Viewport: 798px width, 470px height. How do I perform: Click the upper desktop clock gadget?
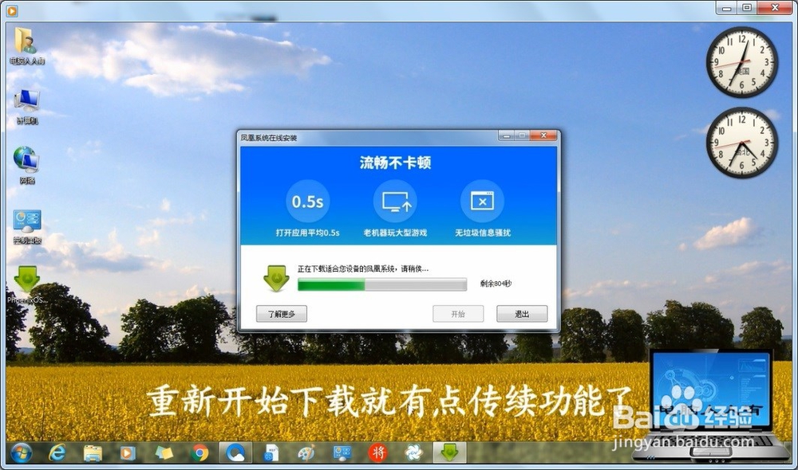742,62
